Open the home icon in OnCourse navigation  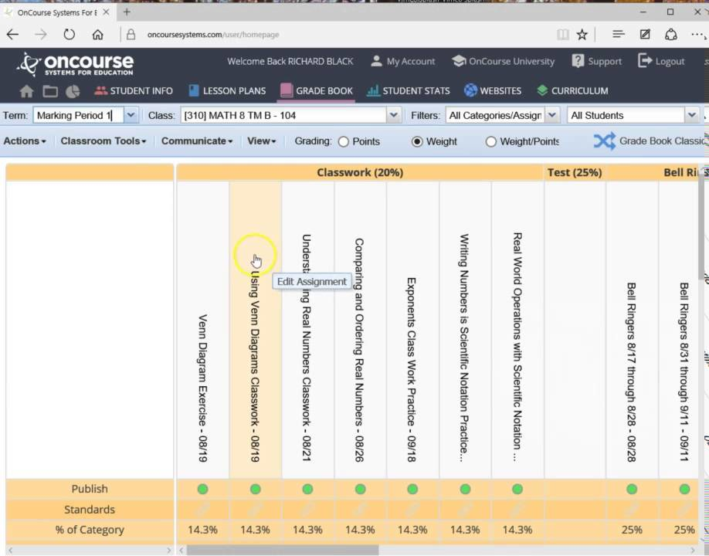pos(25,90)
